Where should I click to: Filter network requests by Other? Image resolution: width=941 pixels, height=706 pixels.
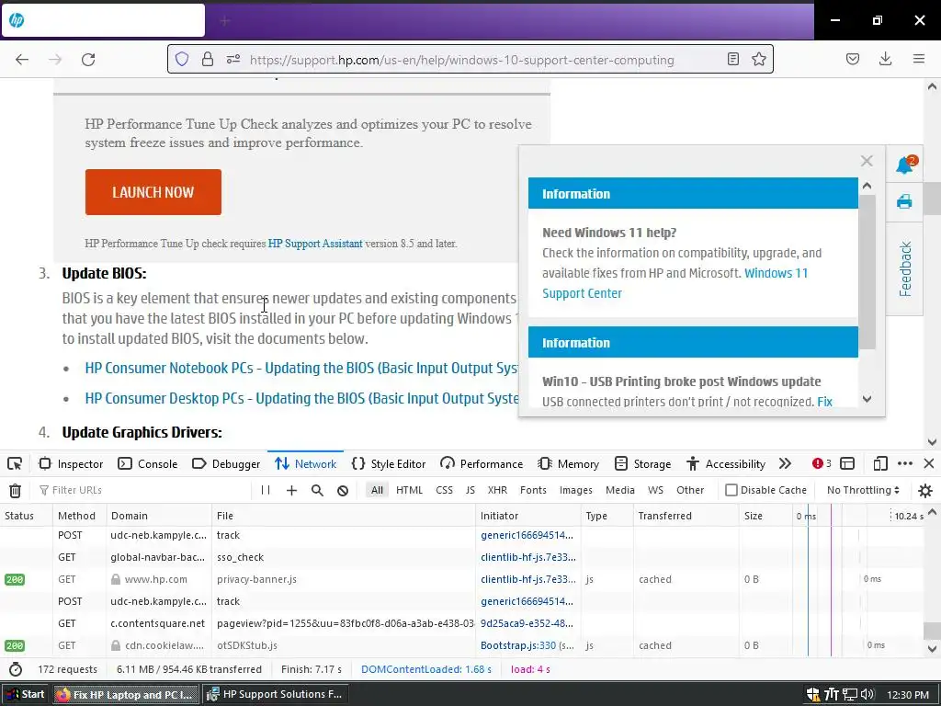(690, 490)
